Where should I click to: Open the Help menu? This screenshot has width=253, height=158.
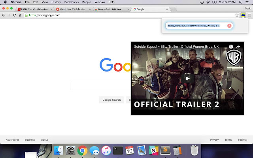tap(111, 2)
